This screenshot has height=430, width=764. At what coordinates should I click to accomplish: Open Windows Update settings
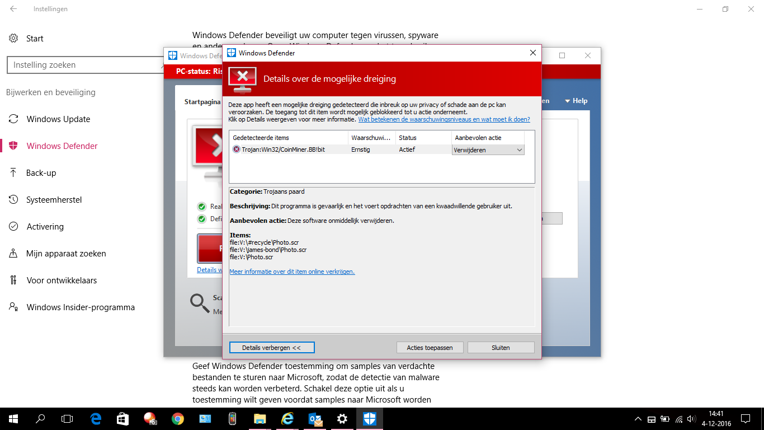click(58, 119)
